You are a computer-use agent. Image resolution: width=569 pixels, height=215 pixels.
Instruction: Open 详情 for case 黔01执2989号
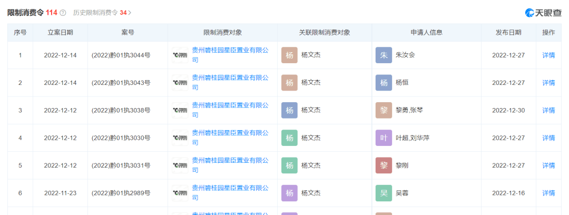548,193
